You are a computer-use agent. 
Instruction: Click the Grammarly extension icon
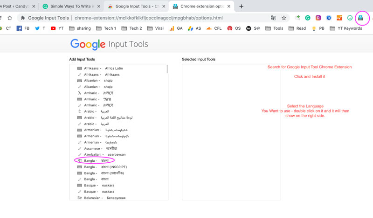[308, 18]
